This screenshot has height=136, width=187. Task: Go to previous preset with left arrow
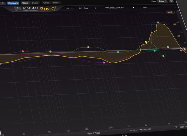pos(95,8)
